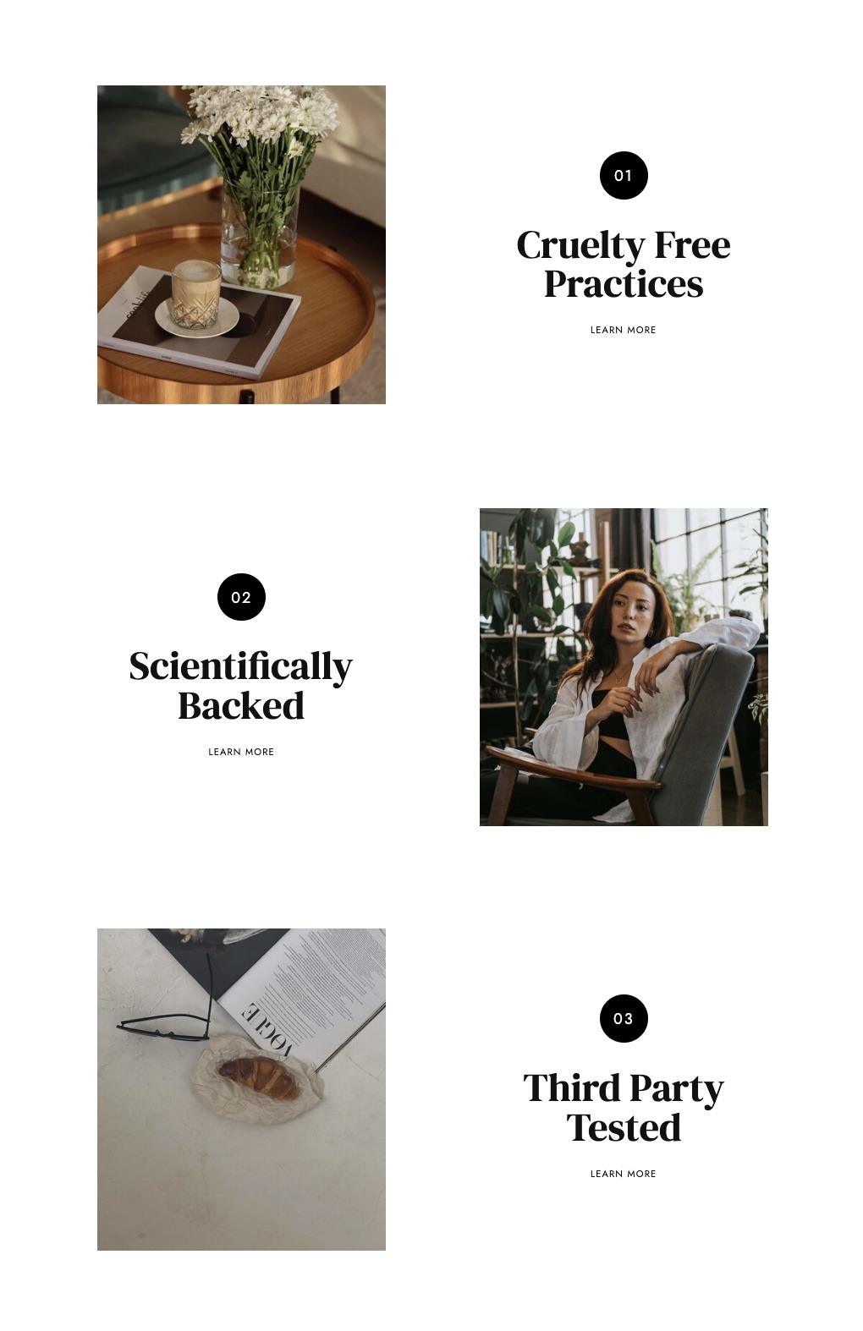Click the Cruelty Free Practices heading
The image size is (863, 1331).
coord(624,265)
